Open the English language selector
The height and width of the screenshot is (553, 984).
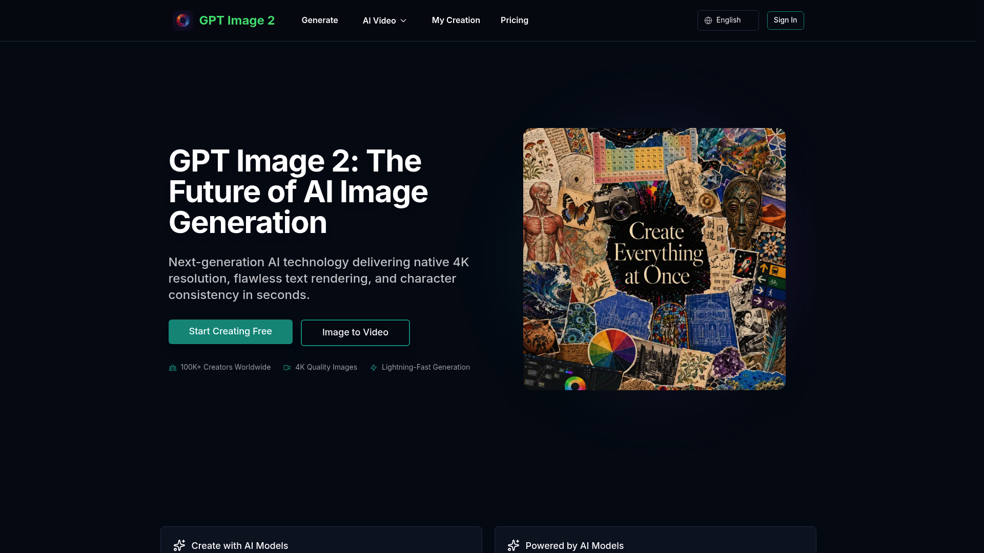[728, 20]
